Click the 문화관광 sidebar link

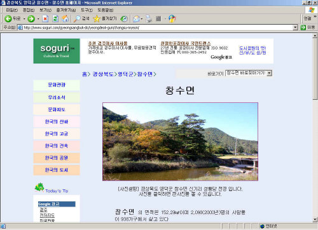click(57, 85)
